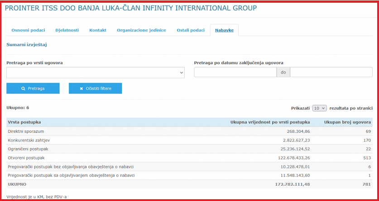This screenshot has width=379, height=201.
Task: Select the Organizacione jedinice tab
Action: tap(141, 30)
